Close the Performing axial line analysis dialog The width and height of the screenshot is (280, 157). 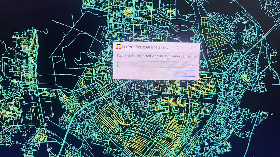(x=192, y=47)
